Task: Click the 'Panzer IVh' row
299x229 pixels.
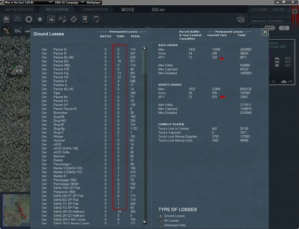Action: tap(89, 77)
